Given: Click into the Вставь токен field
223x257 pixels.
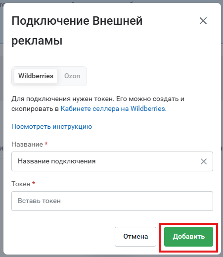Looking at the screenshot, I should (112, 201).
